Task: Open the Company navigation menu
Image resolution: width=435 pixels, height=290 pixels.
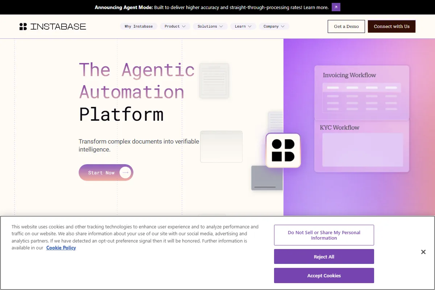Action: tap(274, 26)
